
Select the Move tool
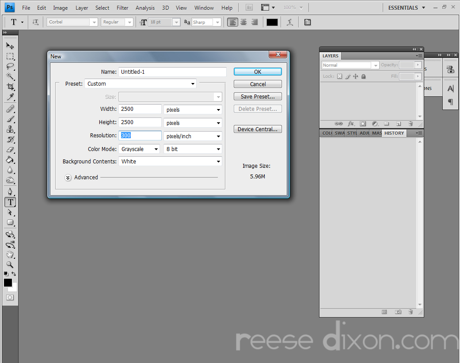tap(10, 46)
